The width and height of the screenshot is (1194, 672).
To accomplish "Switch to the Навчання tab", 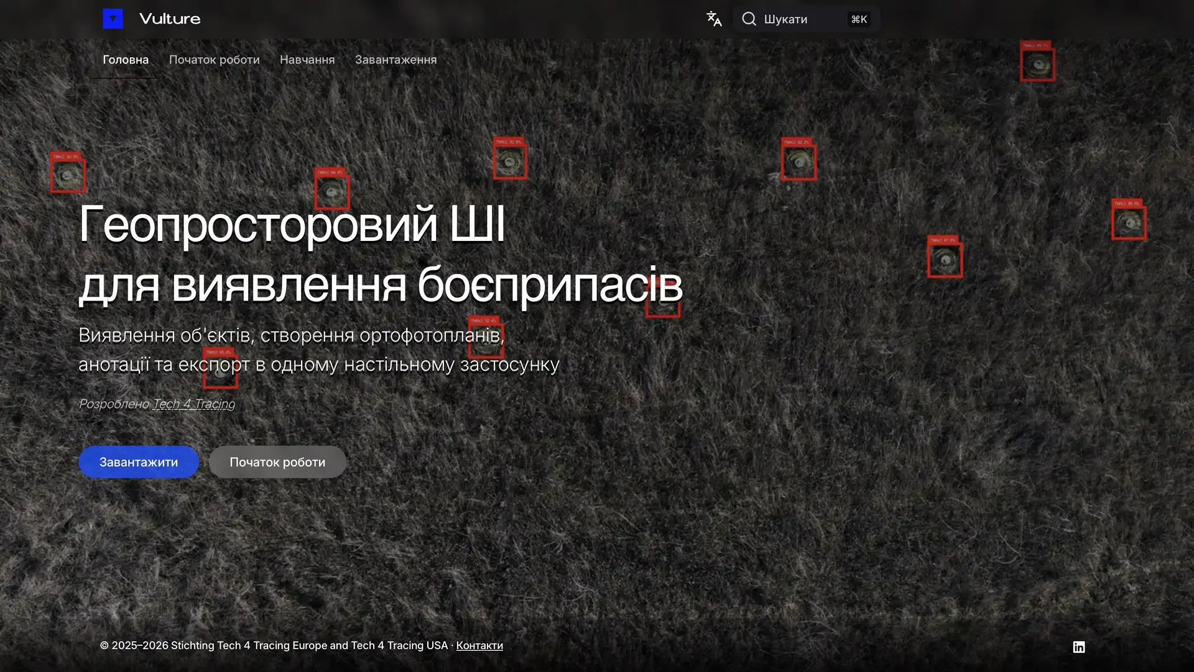I will point(307,60).
